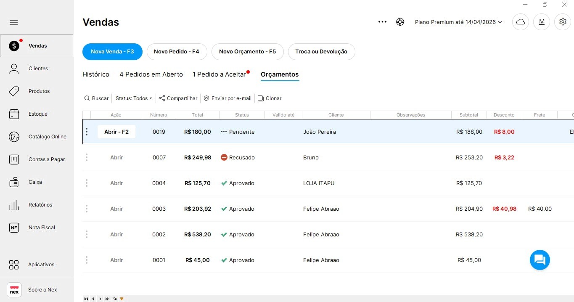
Task: Click the support lifebuoy icon
Action: [400, 22]
